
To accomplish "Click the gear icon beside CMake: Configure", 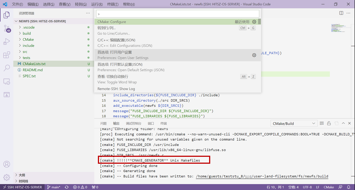I will pyautogui.click(x=254, y=22).
